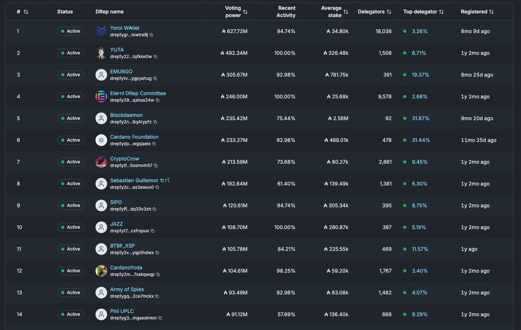Image resolution: width=521 pixels, height=330 pixels.
Task: Click SIPO placeholder avatar icon
Action: [101, 205]
